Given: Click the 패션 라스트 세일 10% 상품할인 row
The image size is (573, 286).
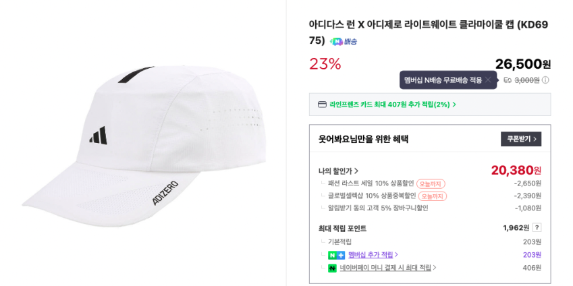Looking at the screenshot, I should 371,183.
